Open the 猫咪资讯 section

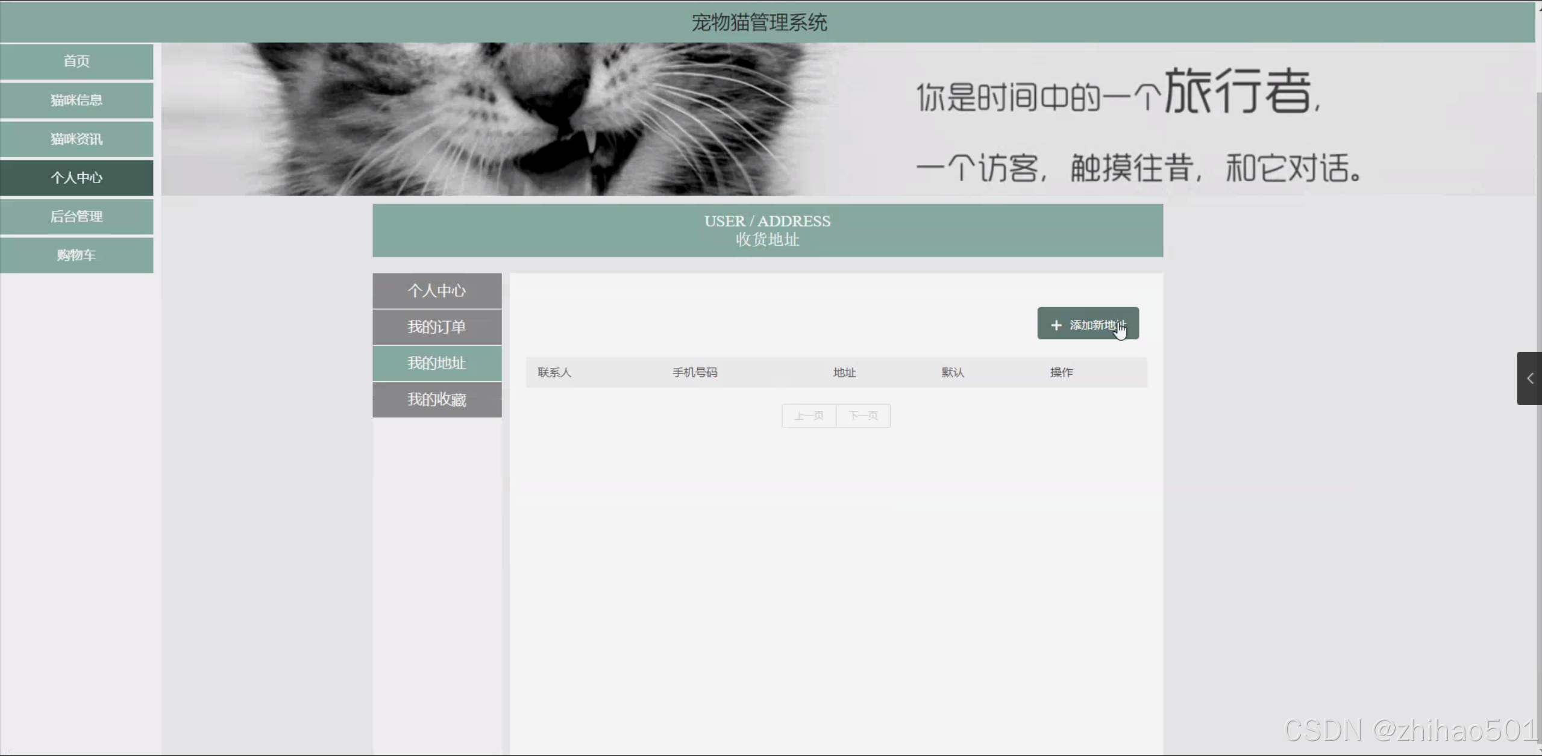[77, 139]
